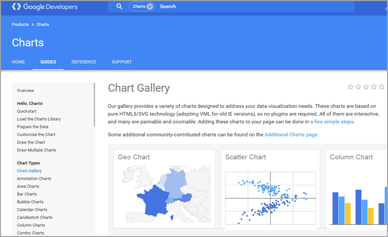Open Customize the Chart page
Screen dimensions: 388x237
[36, 135]
